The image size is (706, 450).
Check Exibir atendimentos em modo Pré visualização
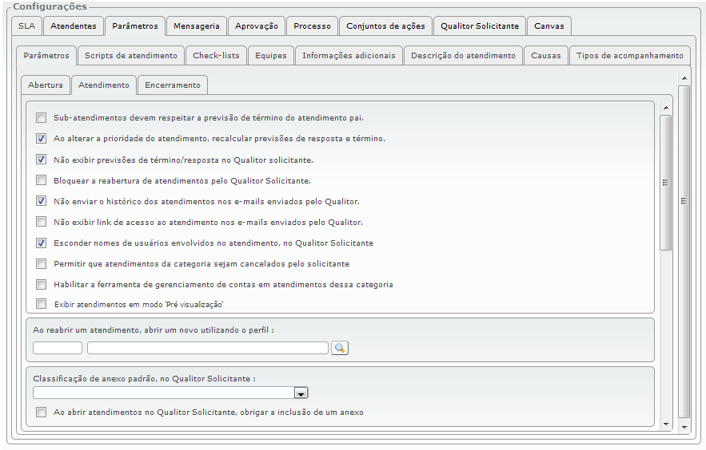tap(41, 304)
